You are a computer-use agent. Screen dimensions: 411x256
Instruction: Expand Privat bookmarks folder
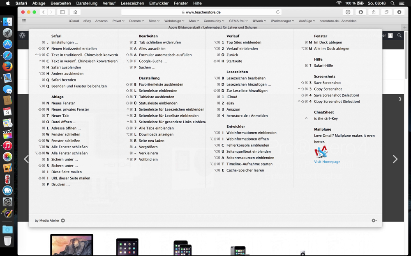coord(118,21)
